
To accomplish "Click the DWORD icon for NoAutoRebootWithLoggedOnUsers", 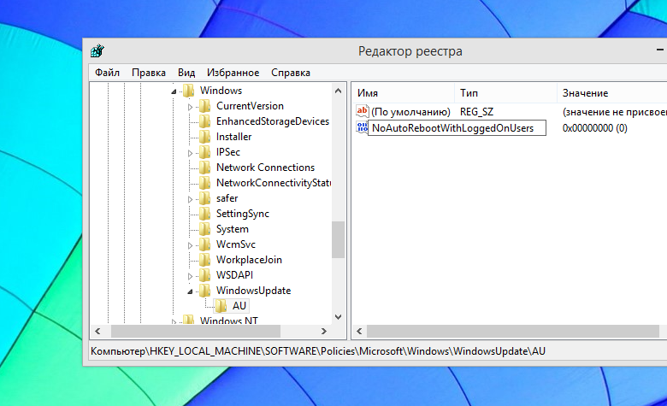I will coord(362,127).
